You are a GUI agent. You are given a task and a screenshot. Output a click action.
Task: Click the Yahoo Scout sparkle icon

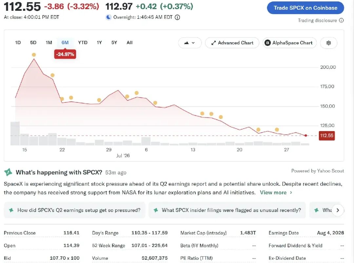pos(8,172)
